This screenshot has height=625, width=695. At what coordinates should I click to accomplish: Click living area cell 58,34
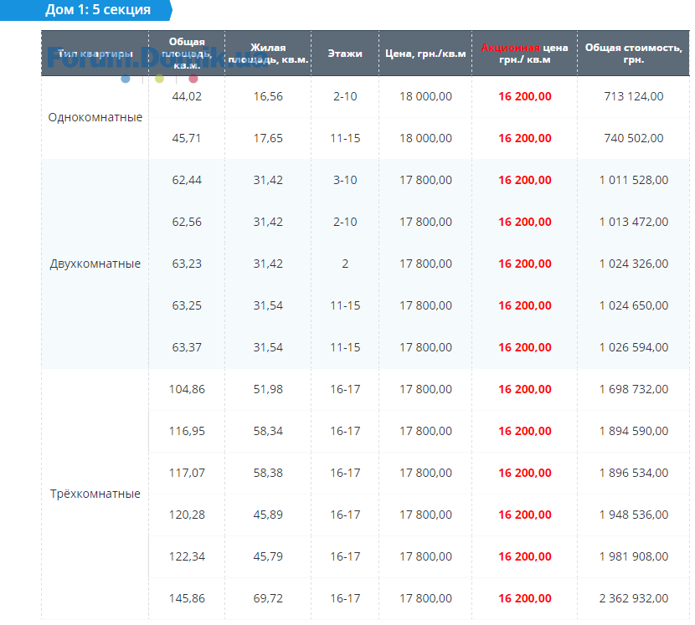268,431
